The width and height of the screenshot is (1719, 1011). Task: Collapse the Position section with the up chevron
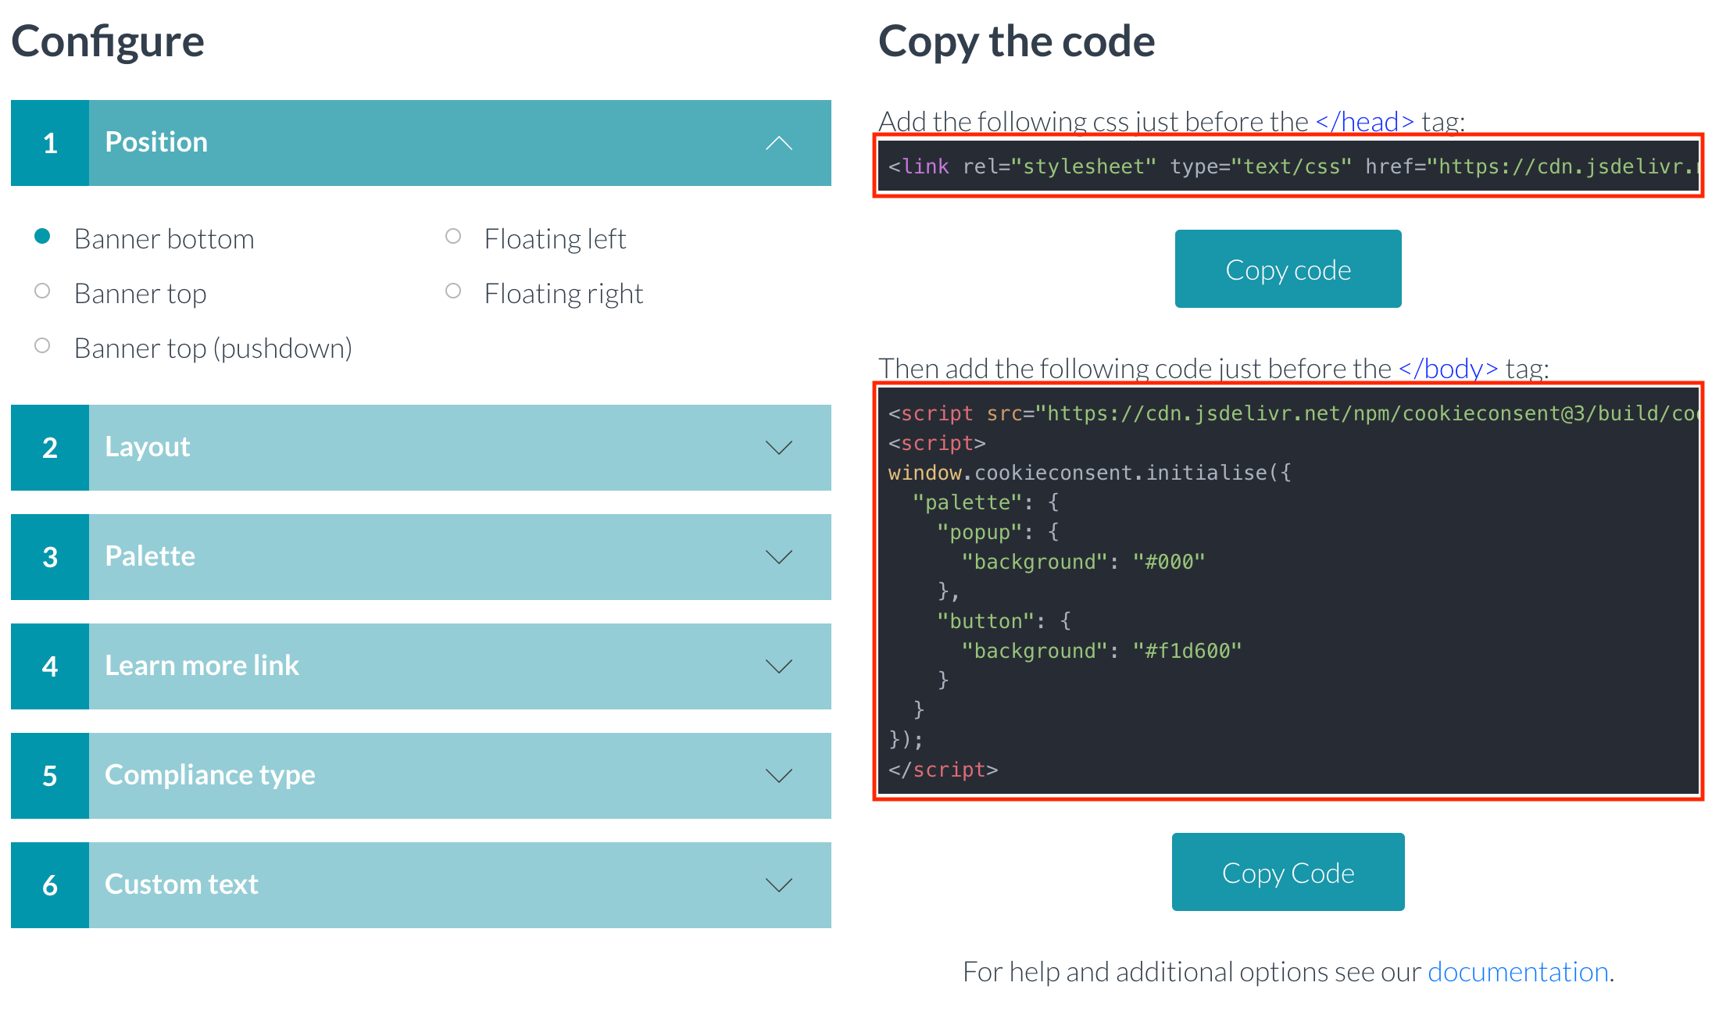point(779,143)
